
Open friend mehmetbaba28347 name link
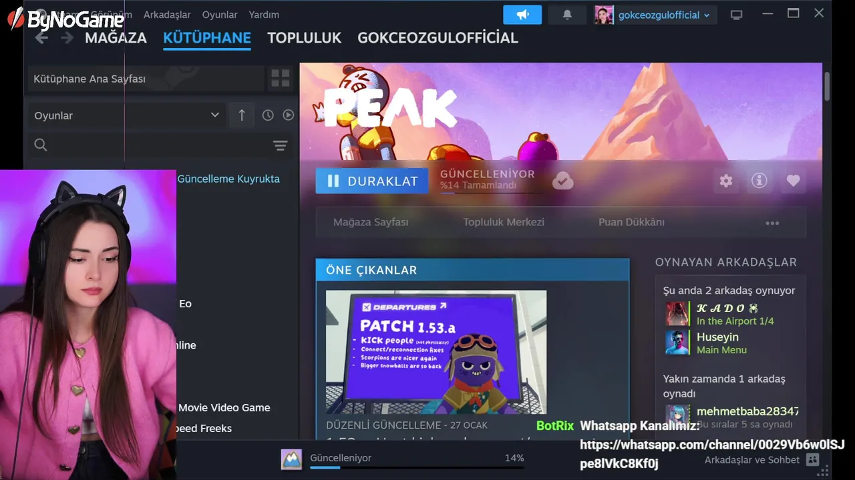(x=747, y=411)
